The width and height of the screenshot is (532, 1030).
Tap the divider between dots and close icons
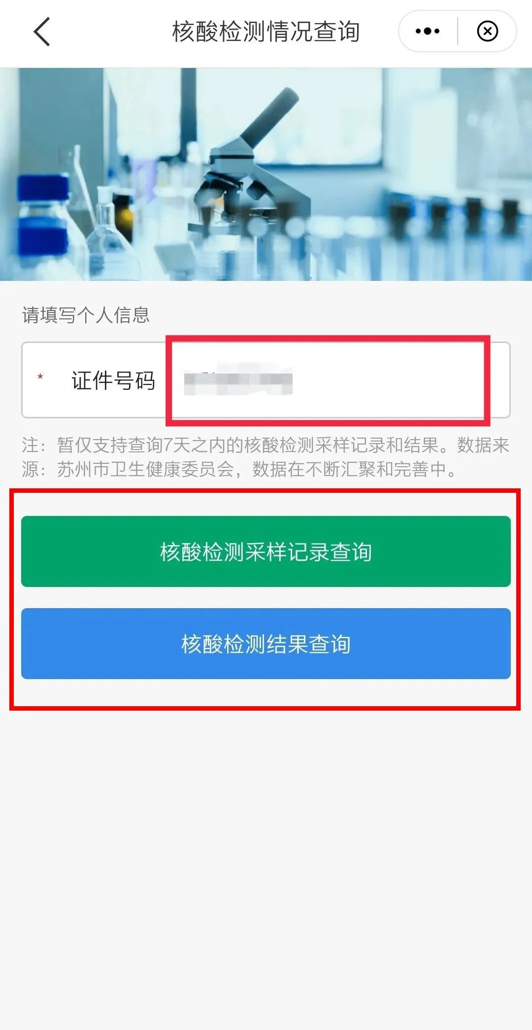458,31
